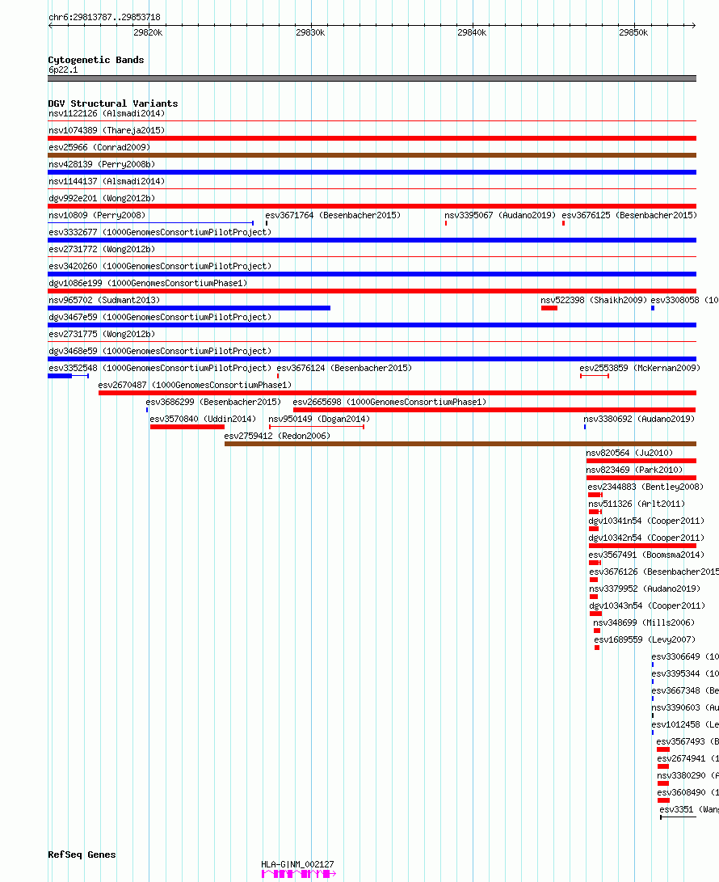
Task: Click the nsv1122126 (Alsmadi2014) variant label
Action: tap(107, 114)
